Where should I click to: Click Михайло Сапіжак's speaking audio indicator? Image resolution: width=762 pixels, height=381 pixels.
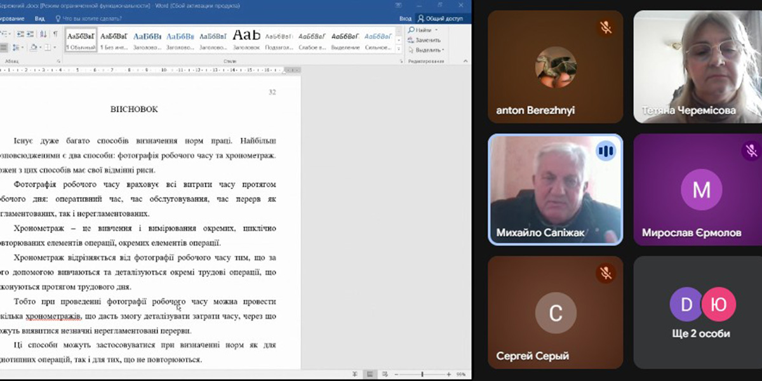(606, 150)
